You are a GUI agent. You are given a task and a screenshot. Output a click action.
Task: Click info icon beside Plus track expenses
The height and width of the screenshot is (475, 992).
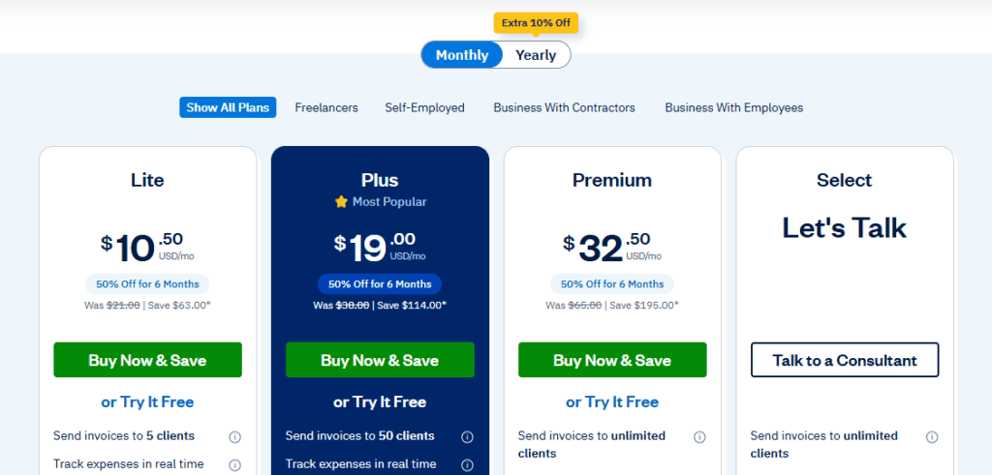467,465
